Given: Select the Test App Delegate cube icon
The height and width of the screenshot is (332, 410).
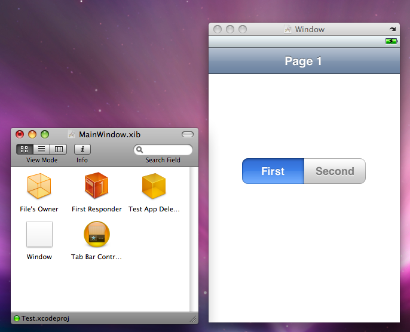Looking at the screenshot, I should [154, 186].
